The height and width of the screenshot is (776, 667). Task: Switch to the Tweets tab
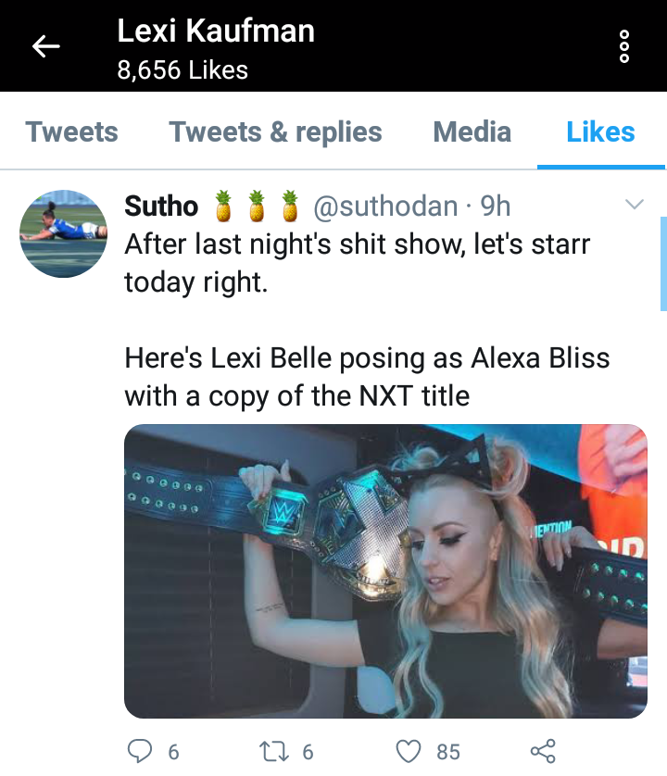point(72,131)
